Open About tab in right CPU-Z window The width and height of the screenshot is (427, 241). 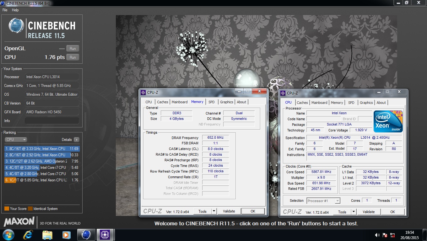381,103
